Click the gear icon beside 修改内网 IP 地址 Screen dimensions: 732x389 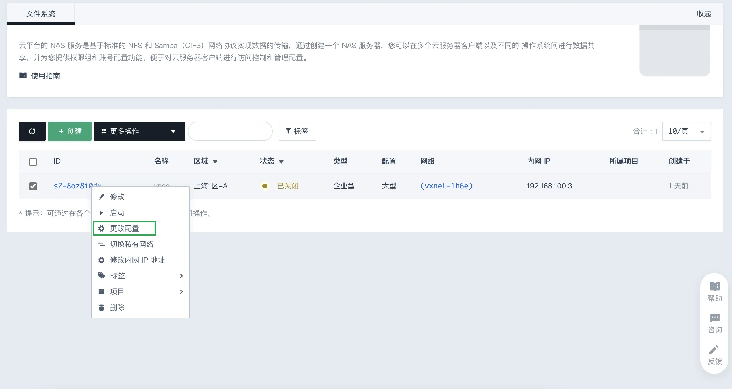click(x=101, y=260)
